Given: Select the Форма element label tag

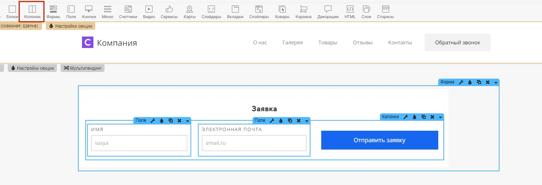Looking at the screenshot, I should coord(447,82).
